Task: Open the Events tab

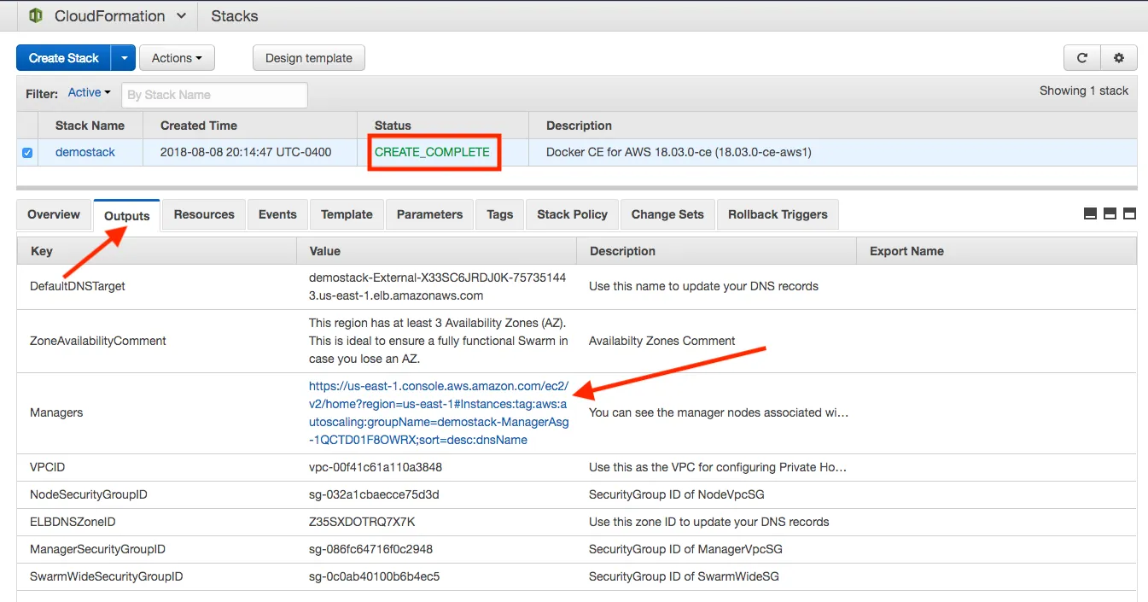Action: (x=277, y=214)
